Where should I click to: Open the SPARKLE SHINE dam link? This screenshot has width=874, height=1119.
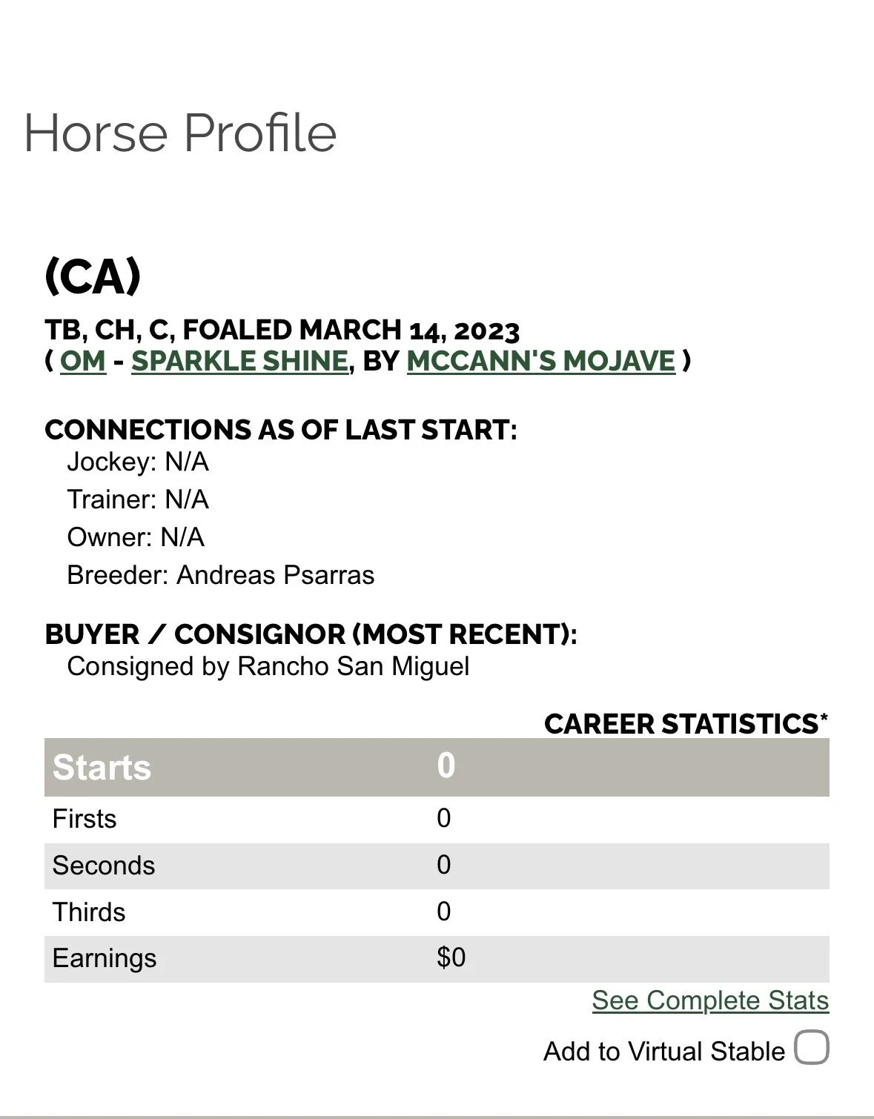coord(239,361)
